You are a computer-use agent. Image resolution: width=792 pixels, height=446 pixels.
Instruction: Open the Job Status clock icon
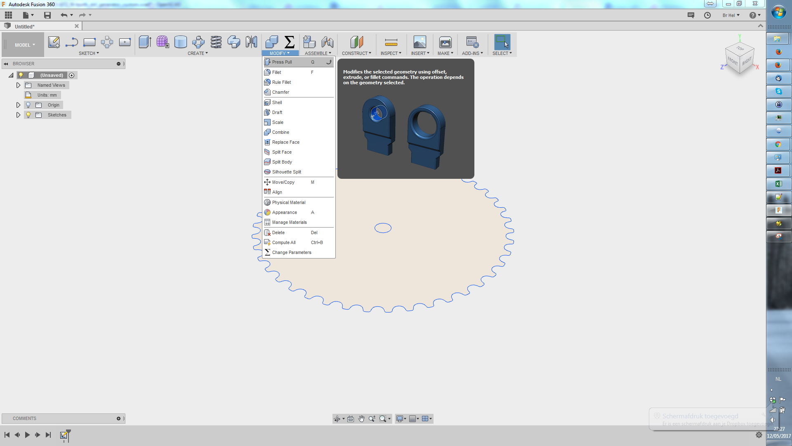pos(707,15)
